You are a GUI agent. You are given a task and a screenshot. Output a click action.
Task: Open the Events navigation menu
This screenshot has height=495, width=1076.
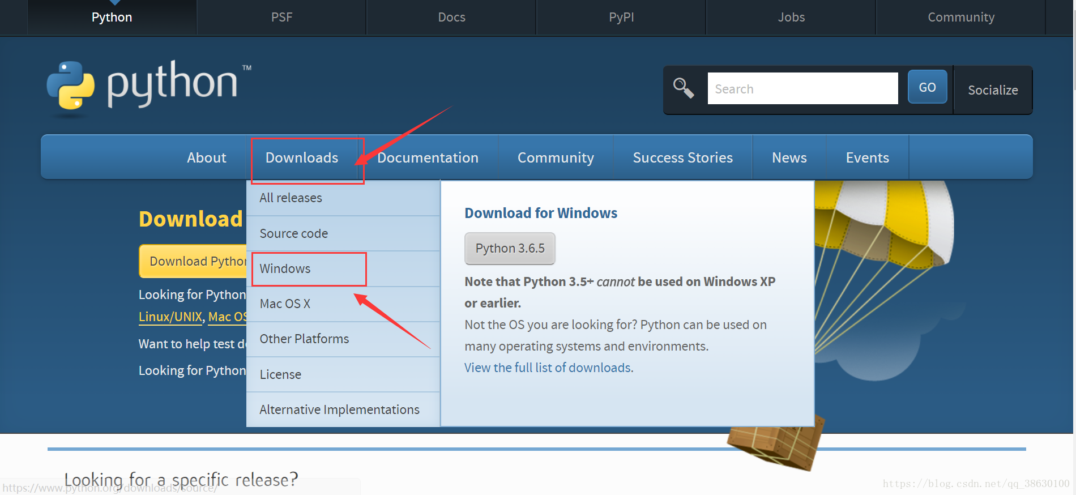[867, 157]
